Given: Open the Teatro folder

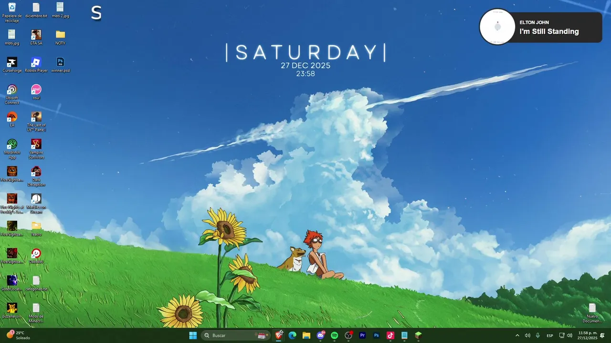Looking at the screenshot, I should (x=36, y=229).
